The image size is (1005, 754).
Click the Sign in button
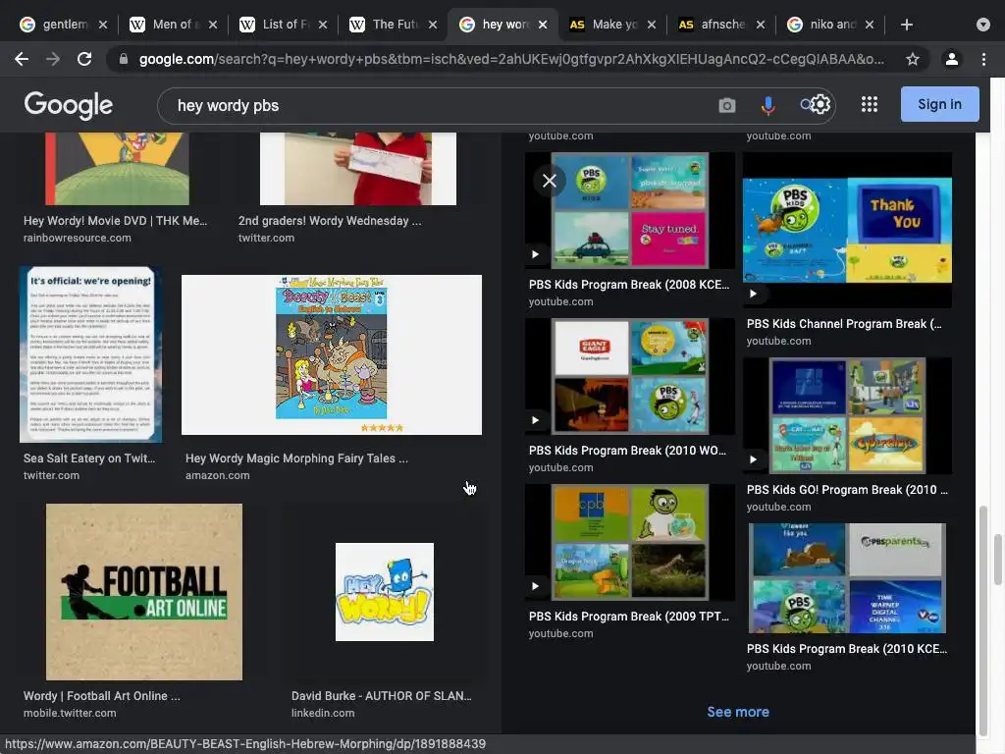939,104
